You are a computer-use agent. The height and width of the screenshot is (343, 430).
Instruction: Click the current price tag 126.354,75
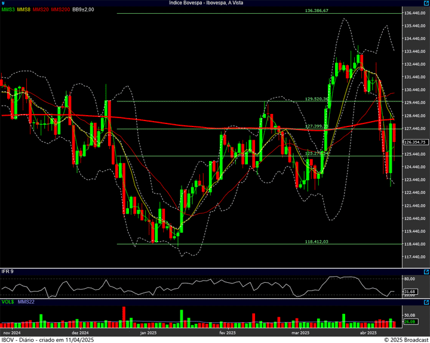pyautogui.click(x=414, y=142)
